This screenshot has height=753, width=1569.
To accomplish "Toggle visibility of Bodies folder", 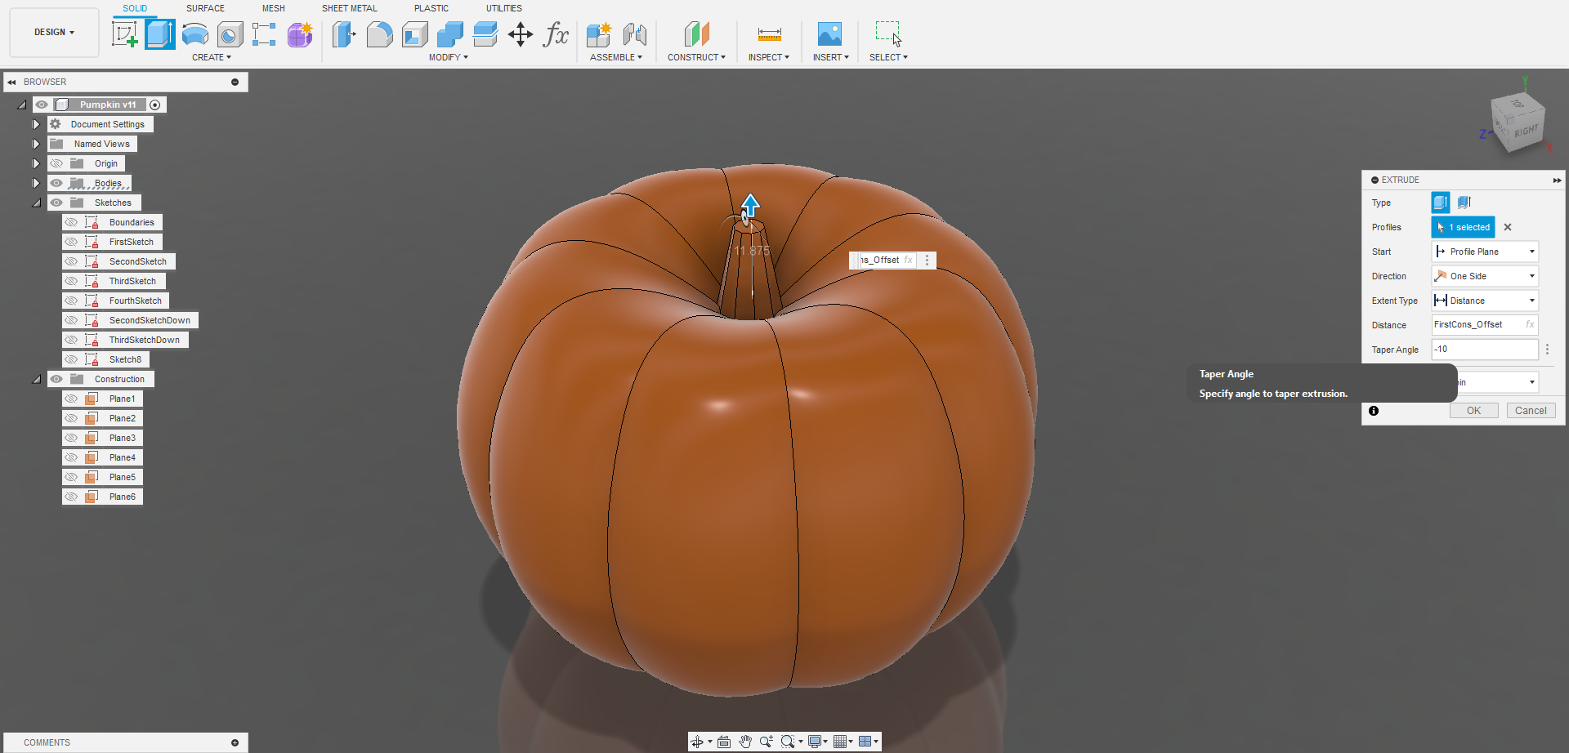I will click(x=56, y=183).
